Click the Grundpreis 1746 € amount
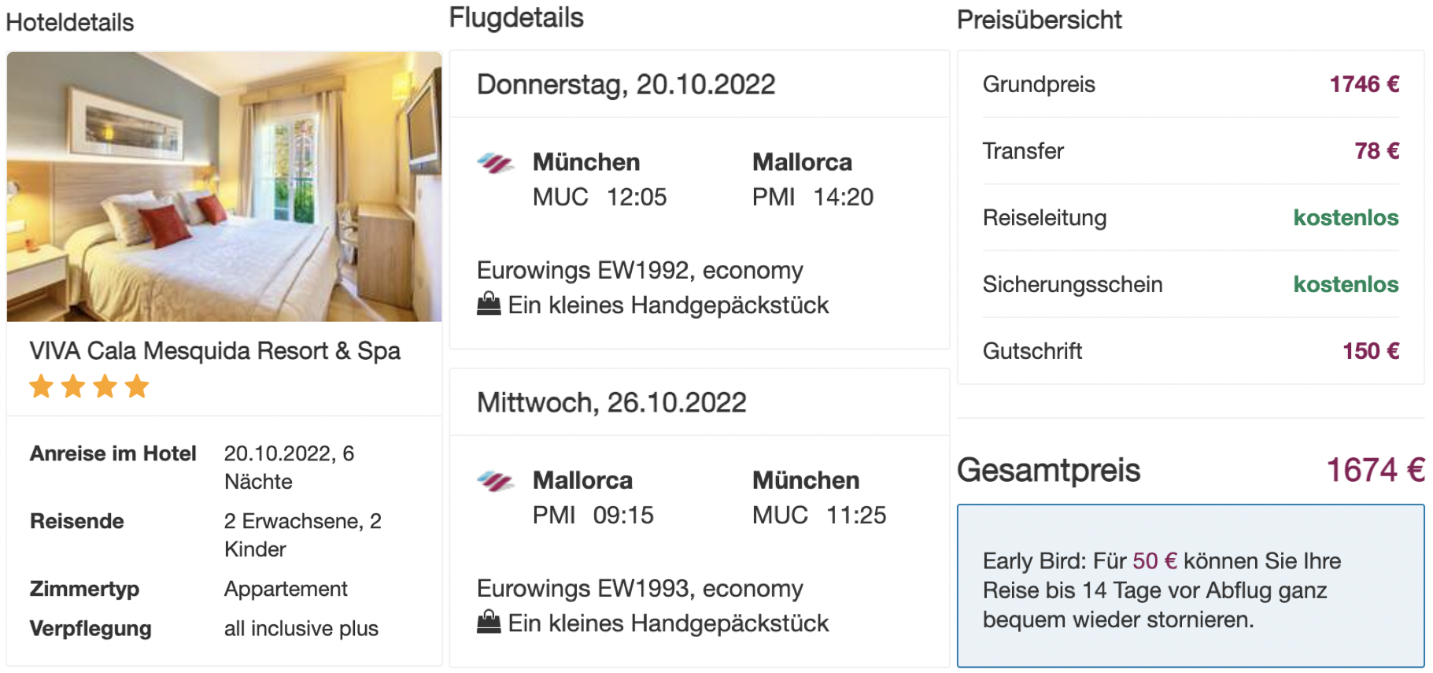This screenshot has width=1433, height=673. [1365, 84]
